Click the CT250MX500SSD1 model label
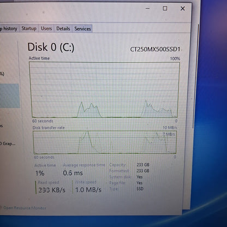Screen dimensions: 227x227 (x=155, y=49)
